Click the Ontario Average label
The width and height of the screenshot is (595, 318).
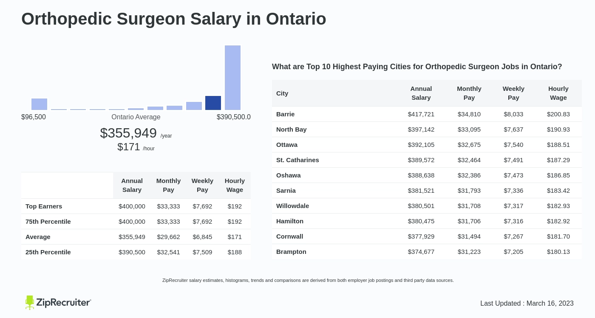tap(136, 117)
